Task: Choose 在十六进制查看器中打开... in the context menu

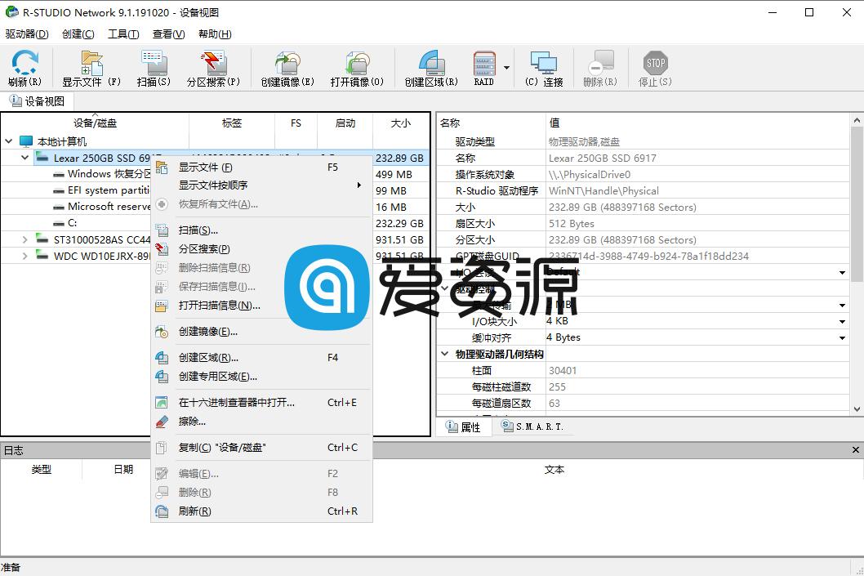Action: [262, 403]
